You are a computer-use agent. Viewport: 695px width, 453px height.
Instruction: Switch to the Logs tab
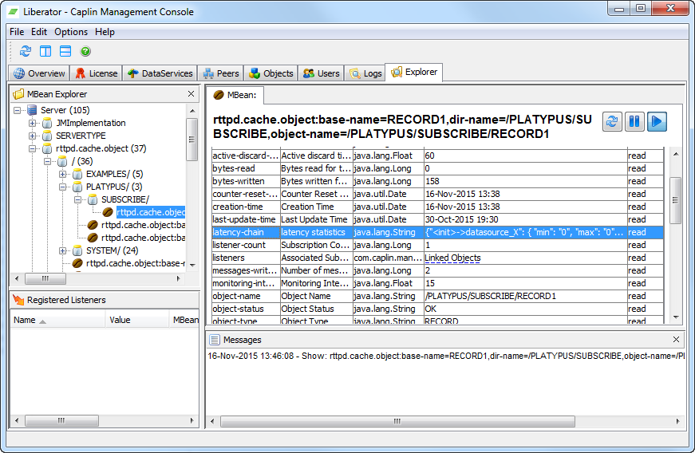pos(365,73)
